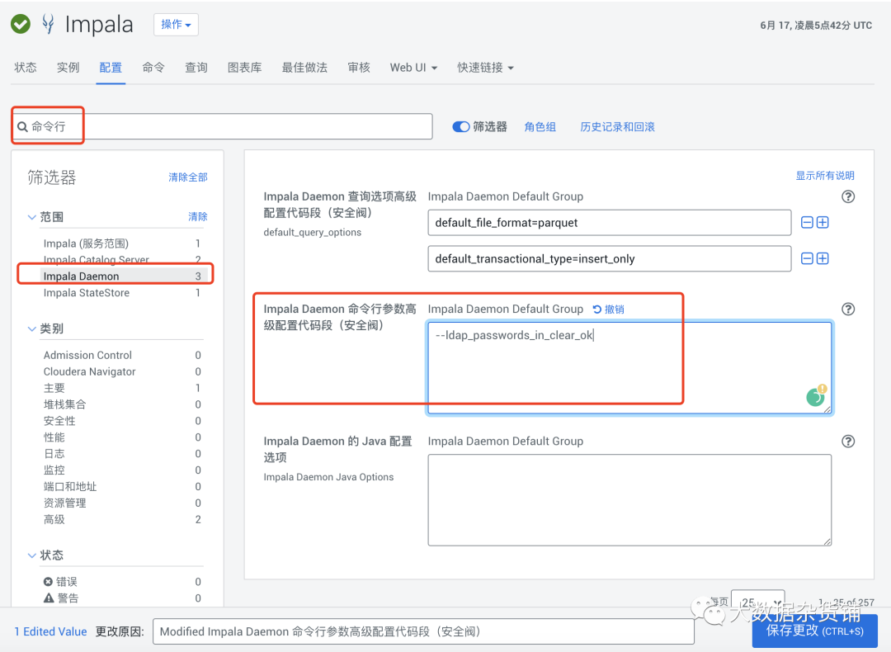Screen dimensions: 891x652
Task: Toggle the 筛选器 switch
Action: [460, 127]
